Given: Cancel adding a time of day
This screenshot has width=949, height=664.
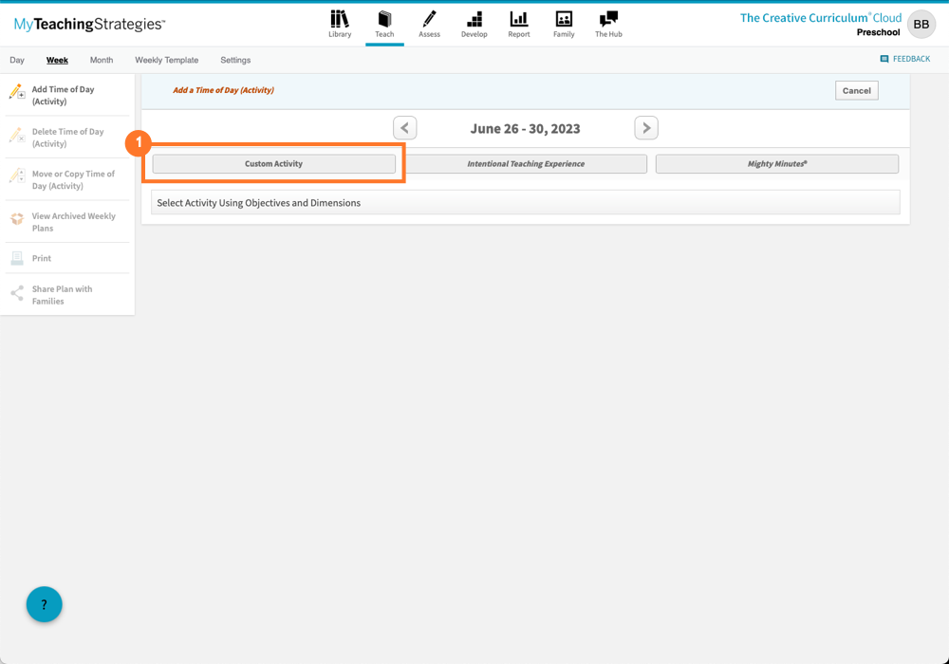Looking at the screenshot, I should 856,90.
